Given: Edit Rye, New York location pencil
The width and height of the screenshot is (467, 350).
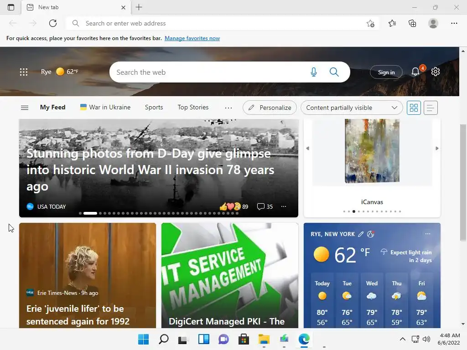Looking at the screenshot, I should pos(361,234).
